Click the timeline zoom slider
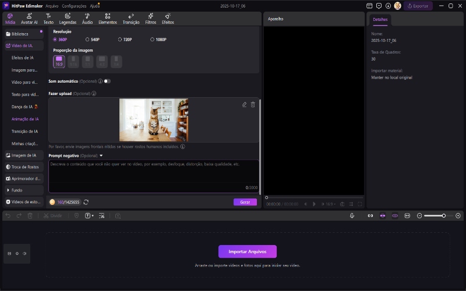 pos(443,215)
